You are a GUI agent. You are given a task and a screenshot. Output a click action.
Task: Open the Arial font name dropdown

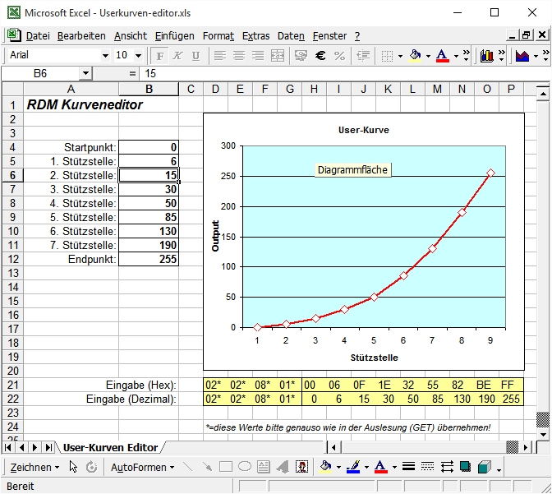(105, 56)
